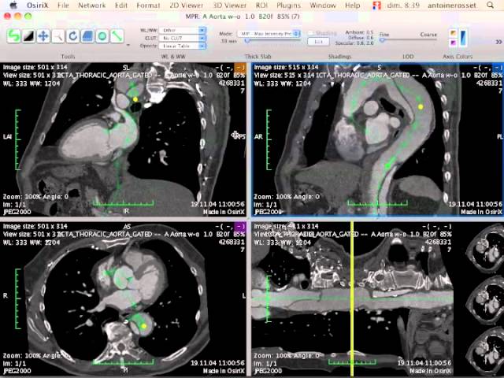Open the 2D Viewer menu
This screenshot has height=378, width=504.
point(187,6)
